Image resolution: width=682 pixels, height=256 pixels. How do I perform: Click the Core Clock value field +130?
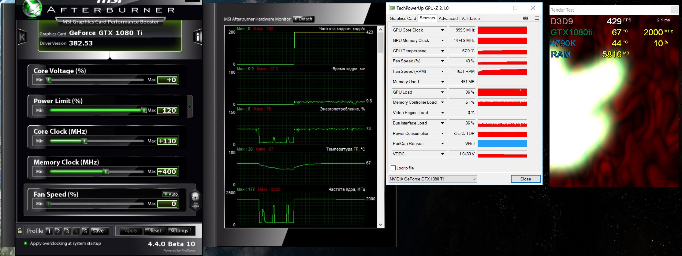coord(167,141)
